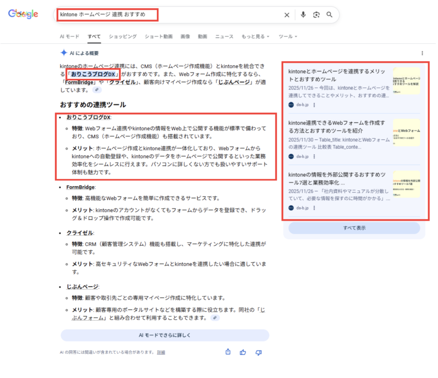Open three-dot menu beside first ds-b.jp source
This screenshot has height=378, width=438.
pyautogui.click(x=314, y=105)
